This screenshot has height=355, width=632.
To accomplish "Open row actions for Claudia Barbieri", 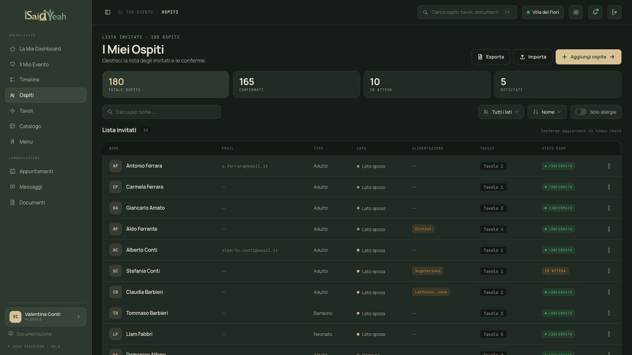I will point(609,292).
